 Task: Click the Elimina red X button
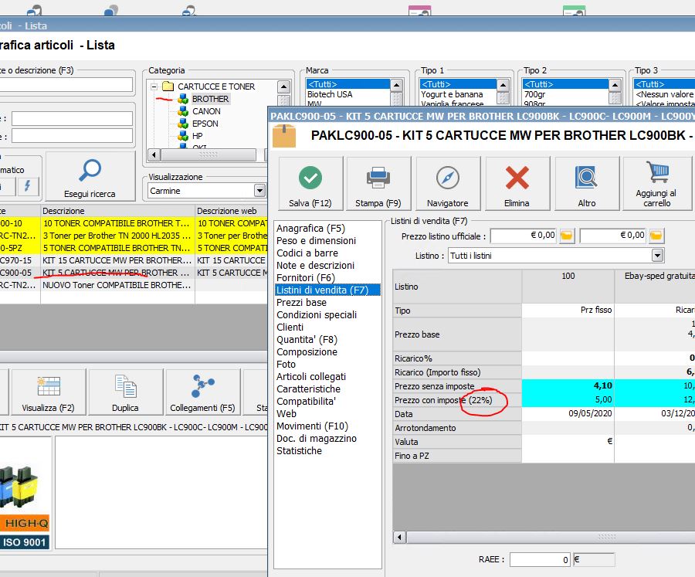[x=517, y=183]
